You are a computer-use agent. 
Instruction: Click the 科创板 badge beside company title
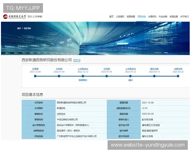coord(77,60)
